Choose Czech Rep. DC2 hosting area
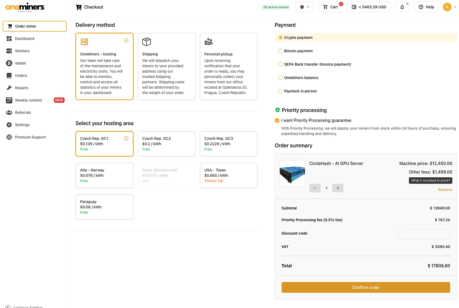Viewport: 459px width, 308px height. tap(166, 144)
